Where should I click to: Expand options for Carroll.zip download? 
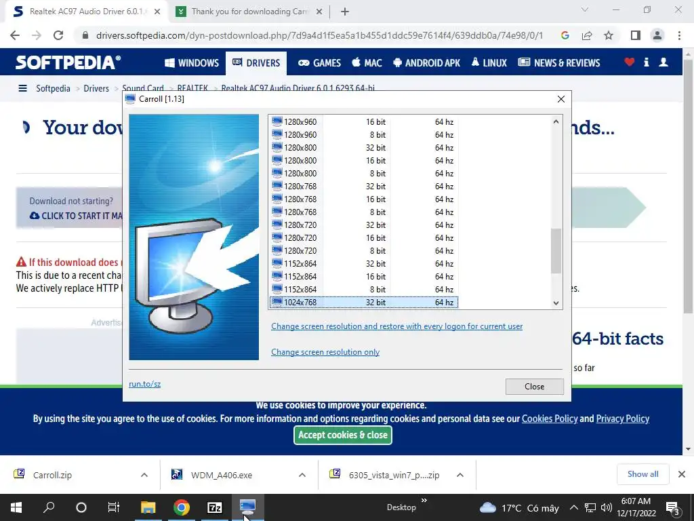pos(144,475)
